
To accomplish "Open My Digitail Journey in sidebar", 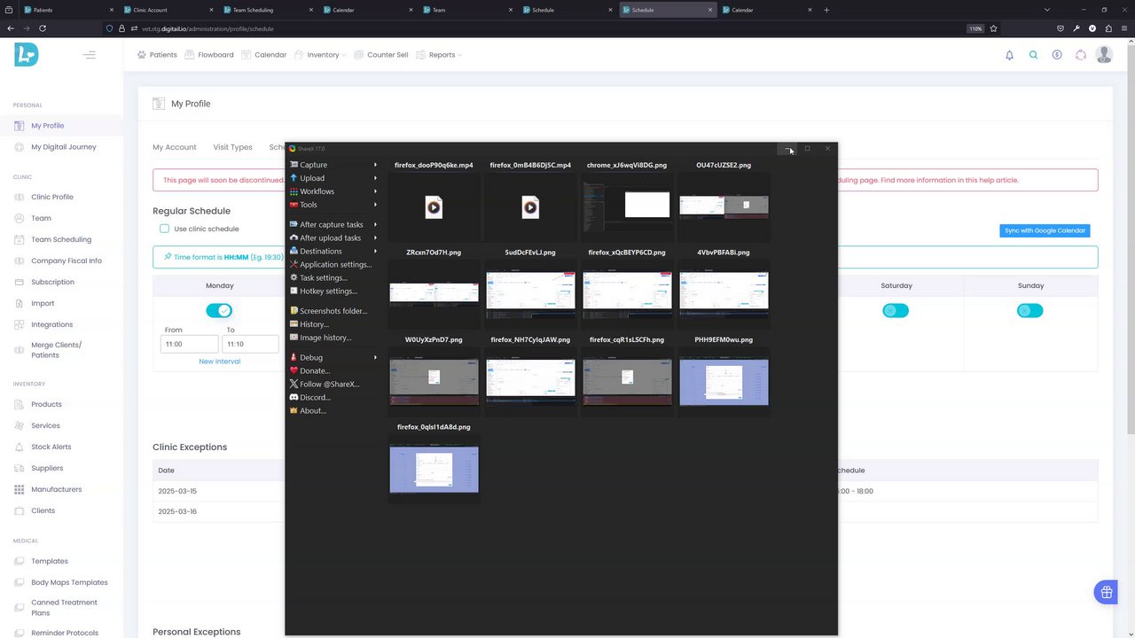I will tap(62, 147).
